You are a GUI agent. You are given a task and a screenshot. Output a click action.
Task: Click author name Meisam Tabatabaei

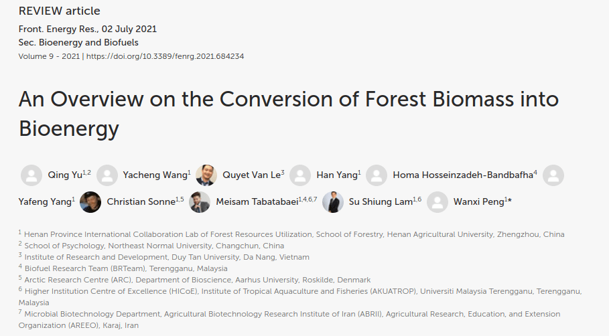255,201
